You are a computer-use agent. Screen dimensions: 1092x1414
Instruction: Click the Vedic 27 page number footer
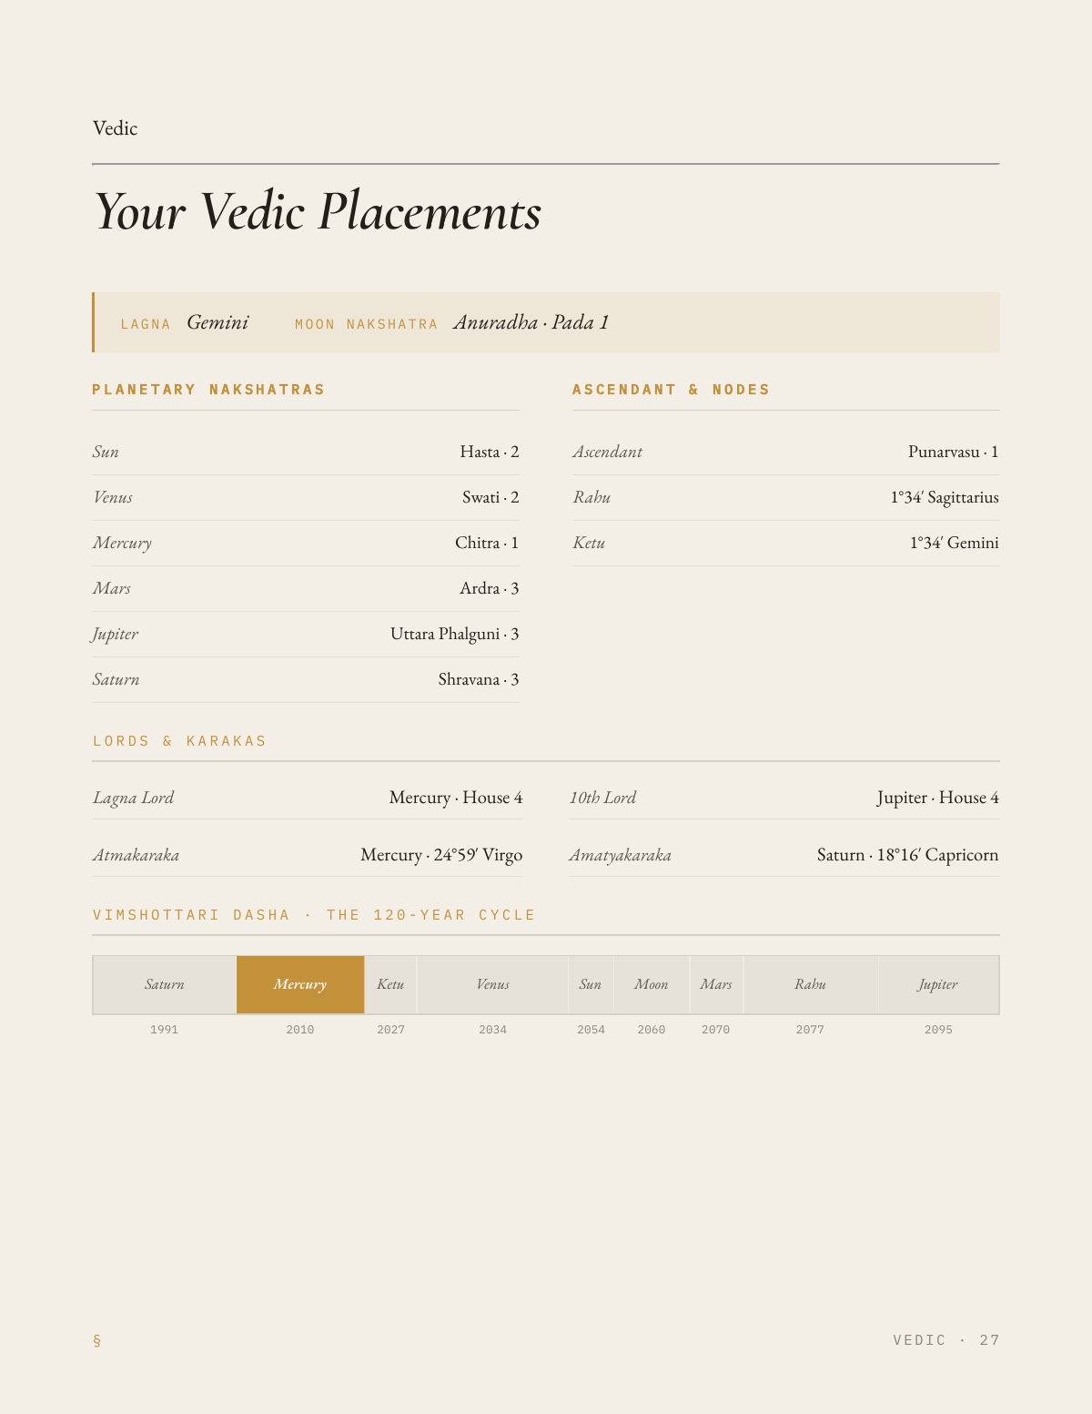[946, 1340]
